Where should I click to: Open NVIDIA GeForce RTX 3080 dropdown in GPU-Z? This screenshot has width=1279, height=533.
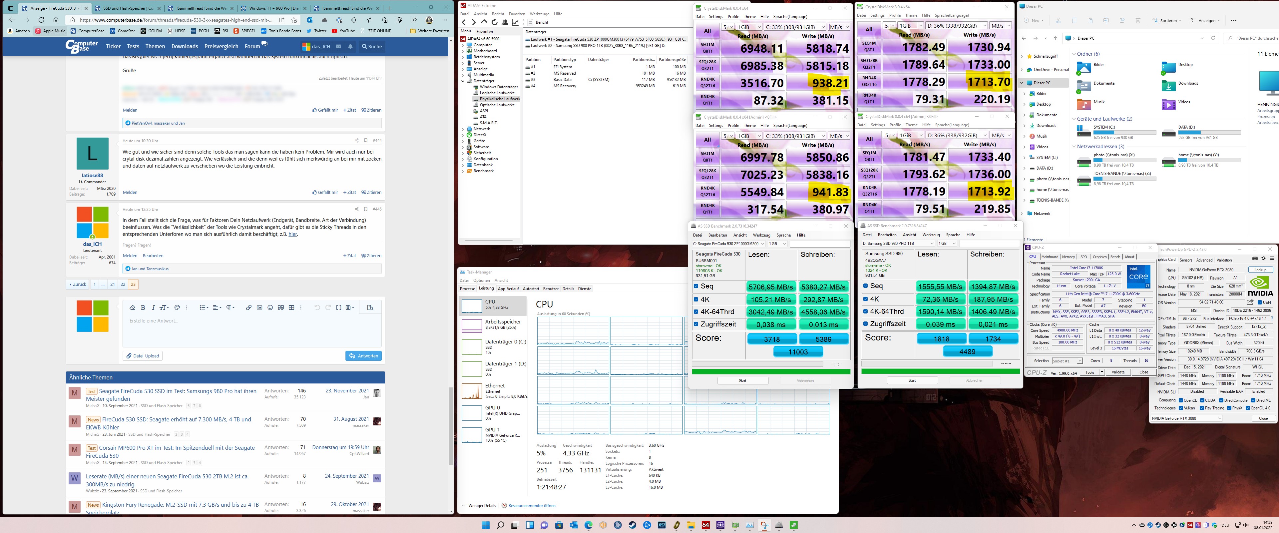(x=1186, y=418)
